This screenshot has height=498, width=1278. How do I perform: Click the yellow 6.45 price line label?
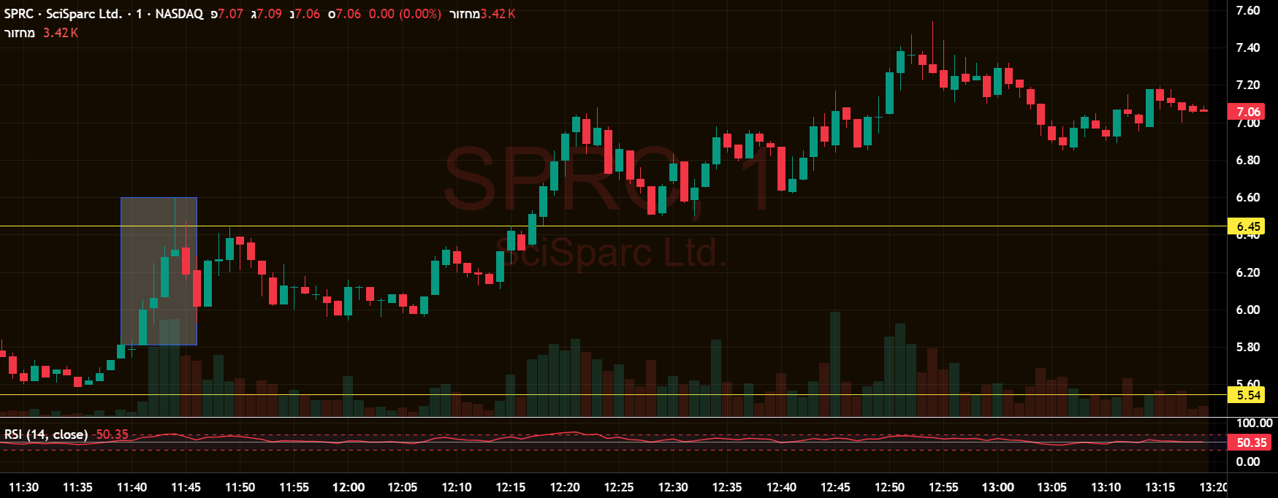click(1248, 226)
